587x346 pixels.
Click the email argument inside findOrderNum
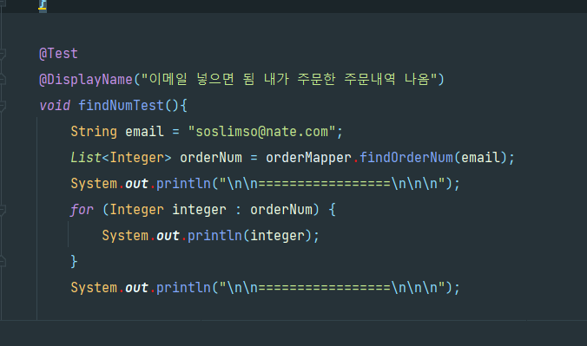[481, 158]
